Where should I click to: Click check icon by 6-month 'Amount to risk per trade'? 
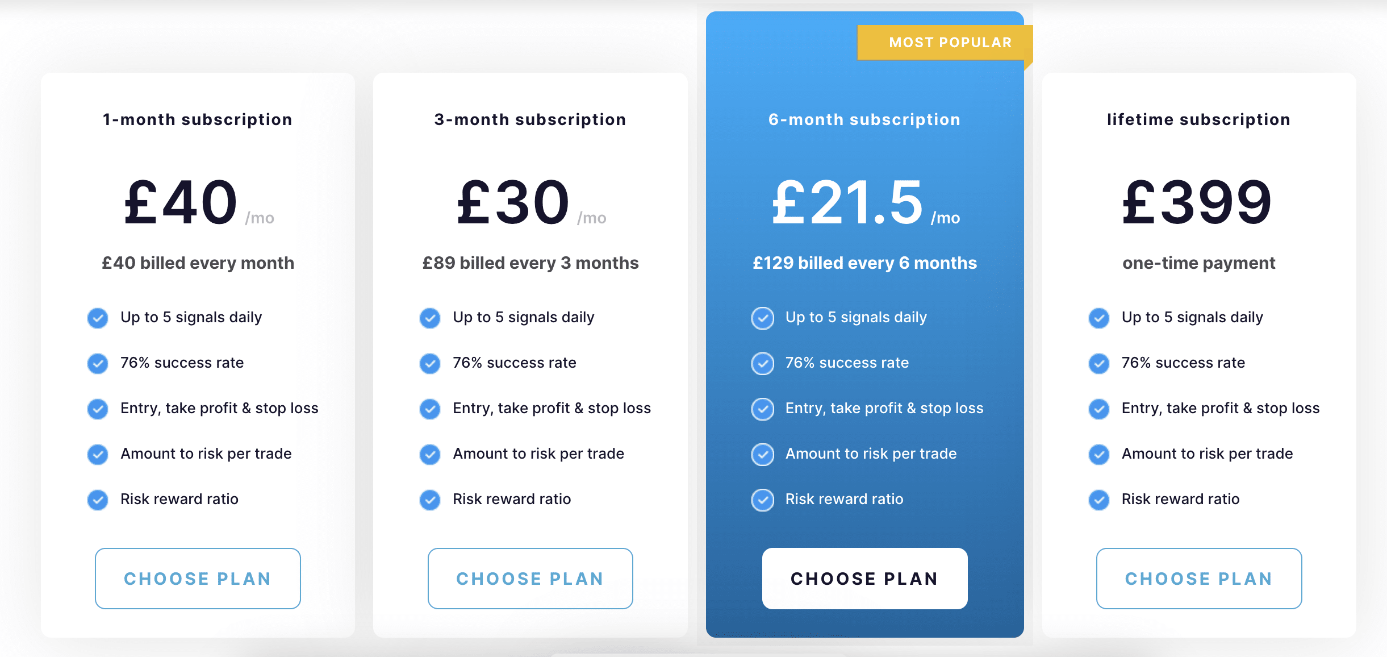pyautogui.click(x=763, y=454)
